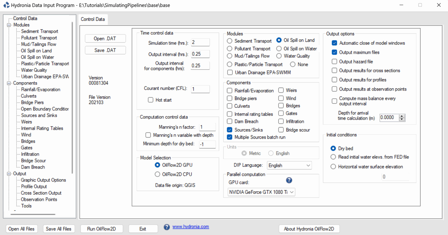Choose the OilFlow2D CPU model
Screen dimensions: 448x235
(157, 174)
